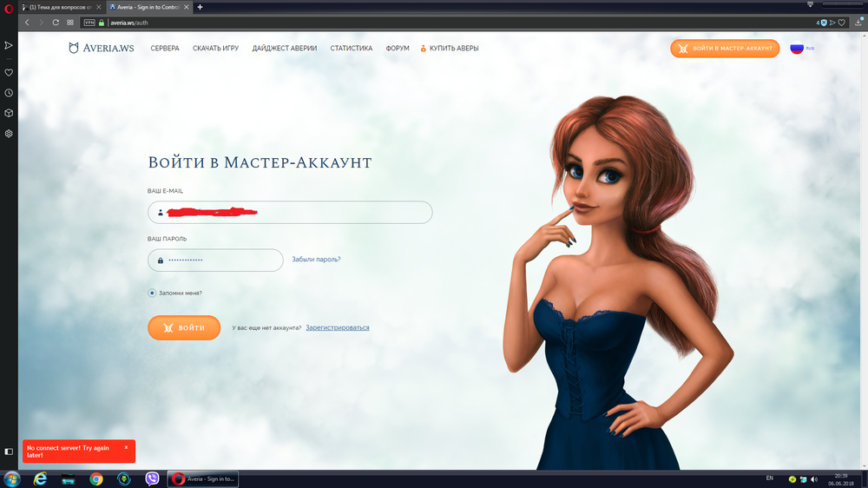Image resolution: width=868 pixels, height=488 pixels.
Task: Click the "Забыли пароль?" link
Action: pyautogui.click(x=316, y=260)
